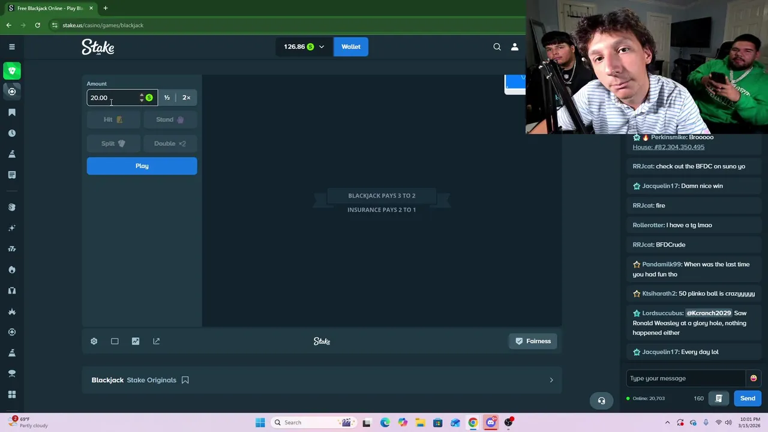Open the site search magnifier
The width and height of the screenshot is (768, 432).
click(x=497, y=47)
